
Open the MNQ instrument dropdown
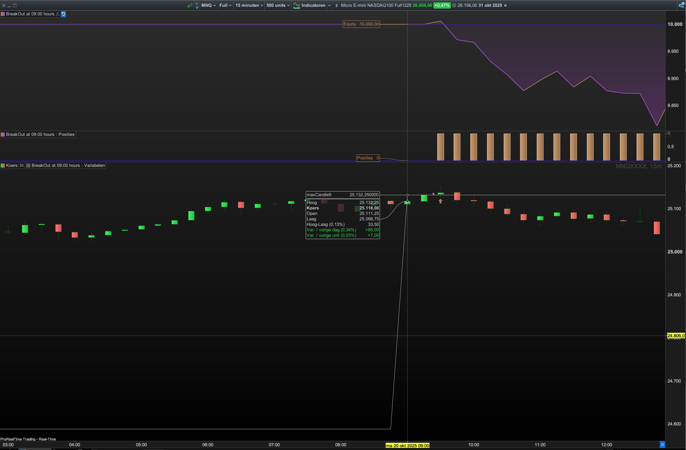pos(208,5)
